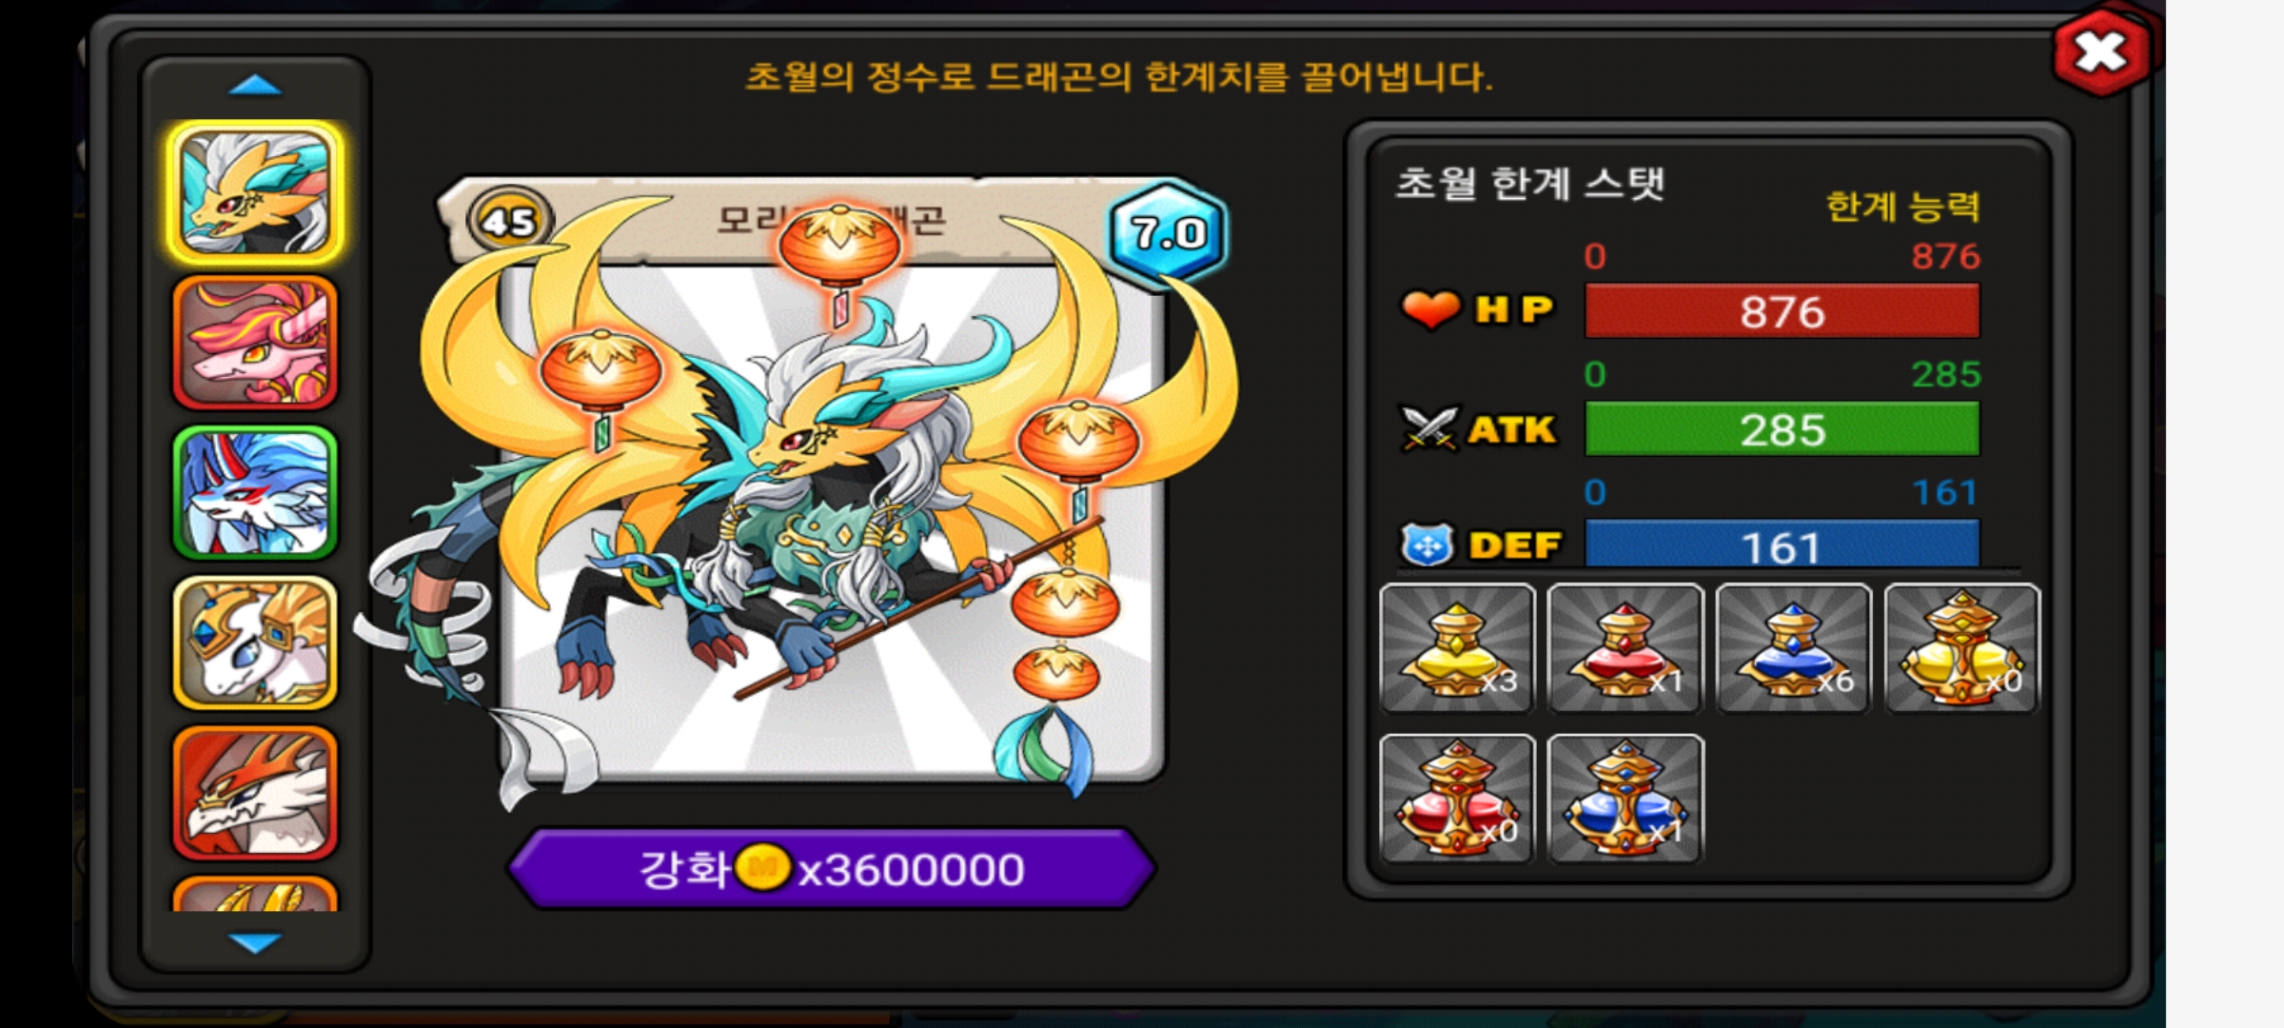Image resolution: width=2284 pixels, height=1028 pixels.
Task: Select the small yellow essence potion x3
Action: [1457, 648]
